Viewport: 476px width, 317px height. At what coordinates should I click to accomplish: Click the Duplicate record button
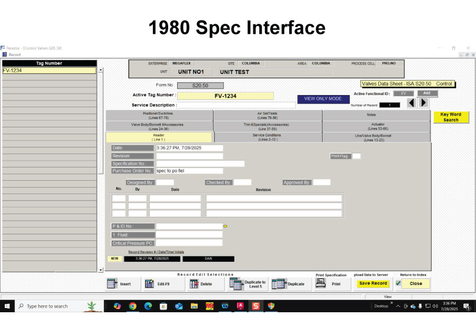tap(289, 284)
